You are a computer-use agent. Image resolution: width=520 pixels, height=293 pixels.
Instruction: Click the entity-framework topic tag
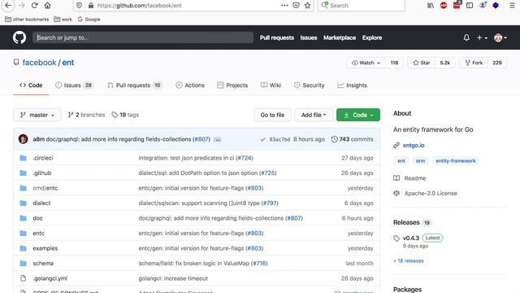coord(455,161)
